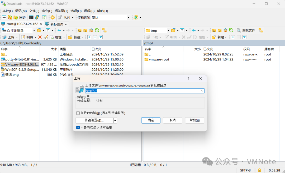285x173 pixels.
Task: Click the local panel red delete X icon
Action: [x=40, y=37]
